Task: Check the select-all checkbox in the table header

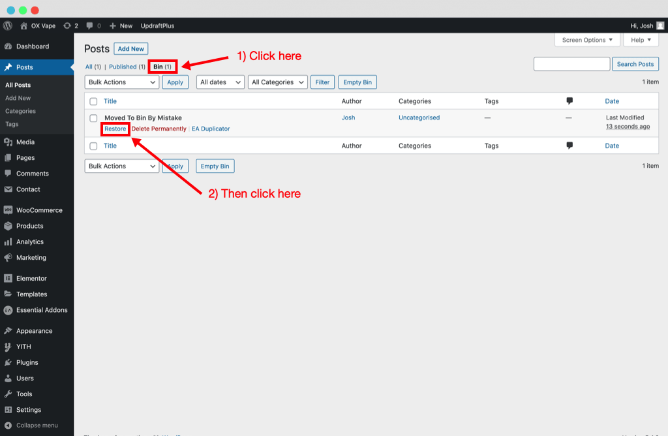Action: tap(93, 101)
